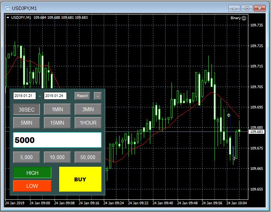Pick the 5MIN expiry duration

tap(27, 123)
